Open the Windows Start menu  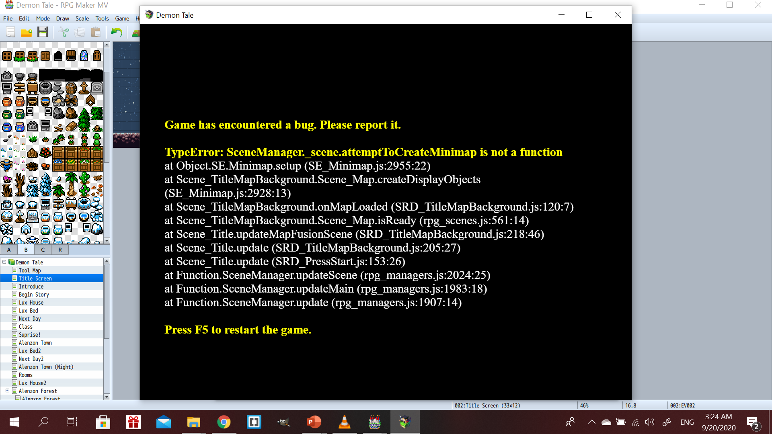[14, 422]
